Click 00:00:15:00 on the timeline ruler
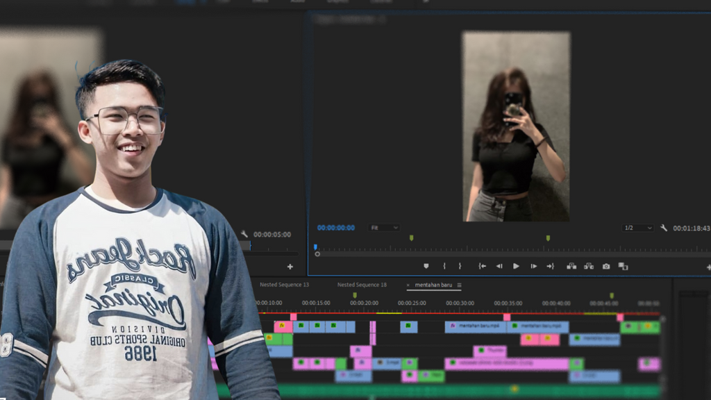The image size is (711, 400). [x=316, y=303]
